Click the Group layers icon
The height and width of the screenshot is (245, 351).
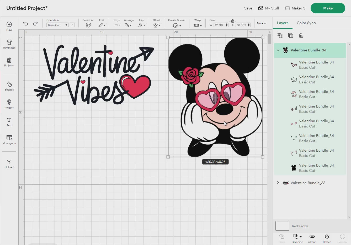[280, 35]
